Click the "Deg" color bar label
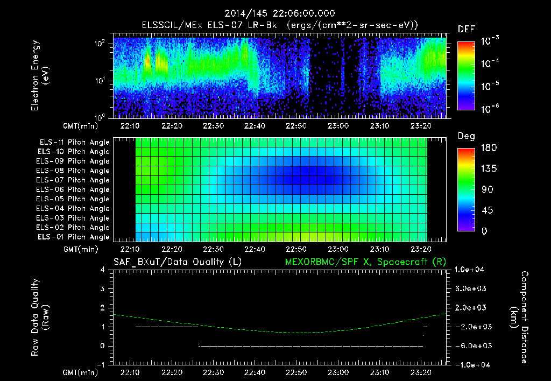The image size is (551, 381). (467, 136)
